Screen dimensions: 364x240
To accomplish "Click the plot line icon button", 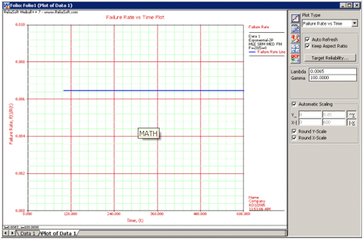I will pyautogui.click(x=295, y=19).
